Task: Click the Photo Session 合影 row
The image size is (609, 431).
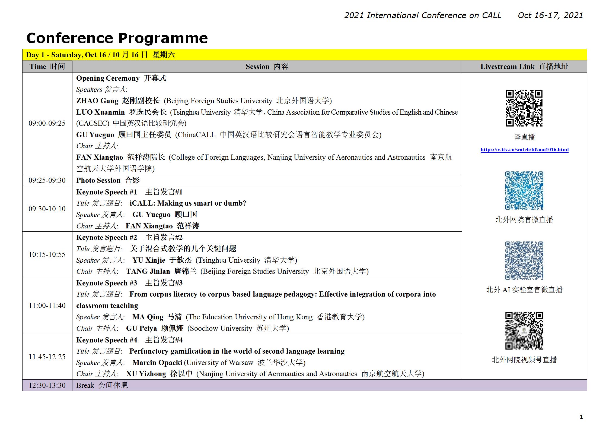Action: pyautogui.click(x=108, y=180)
